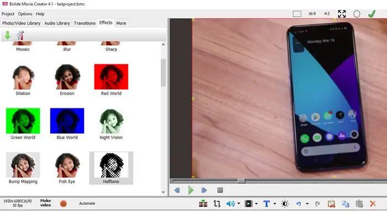Expand the text tool dropdown arrow
Viewport: 387px width, 211px height.
click(275, 204)
